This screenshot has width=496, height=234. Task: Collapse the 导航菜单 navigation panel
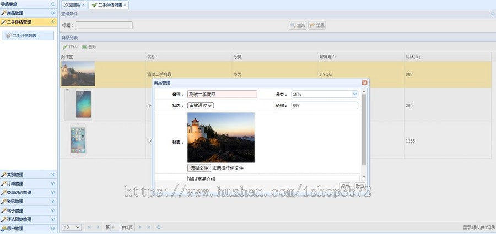52,4
